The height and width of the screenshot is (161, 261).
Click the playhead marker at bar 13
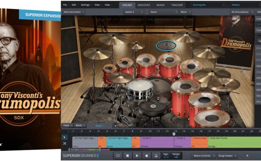[x=174, y=134]
